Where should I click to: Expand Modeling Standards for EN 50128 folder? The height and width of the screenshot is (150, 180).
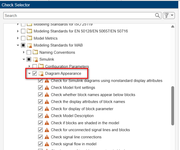(18, 31)
